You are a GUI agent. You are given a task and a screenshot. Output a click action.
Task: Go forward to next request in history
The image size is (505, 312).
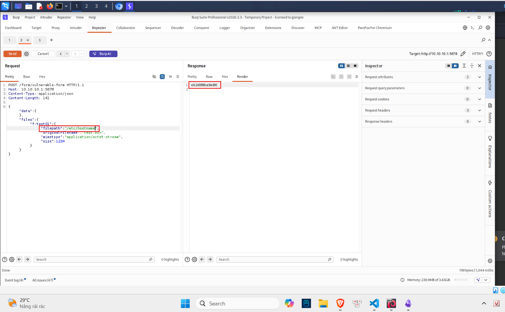point(75,54)
